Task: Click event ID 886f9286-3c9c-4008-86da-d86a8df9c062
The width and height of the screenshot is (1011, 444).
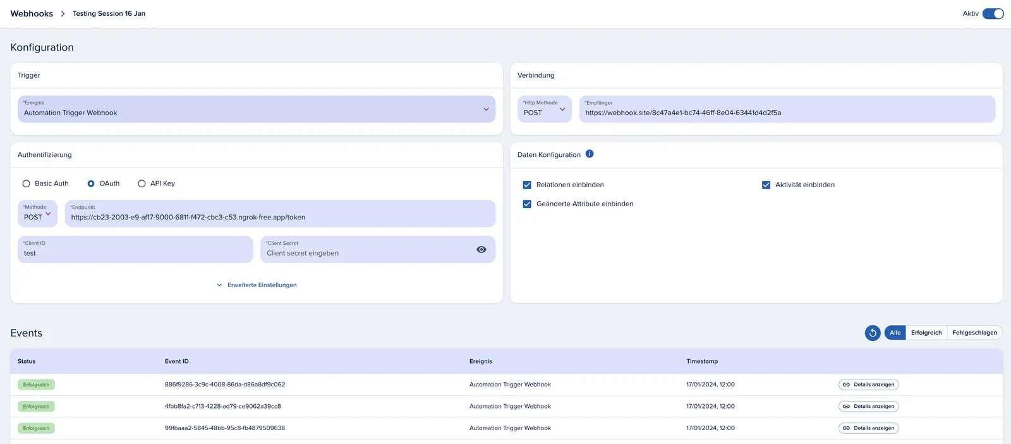Action: (225, 385)
